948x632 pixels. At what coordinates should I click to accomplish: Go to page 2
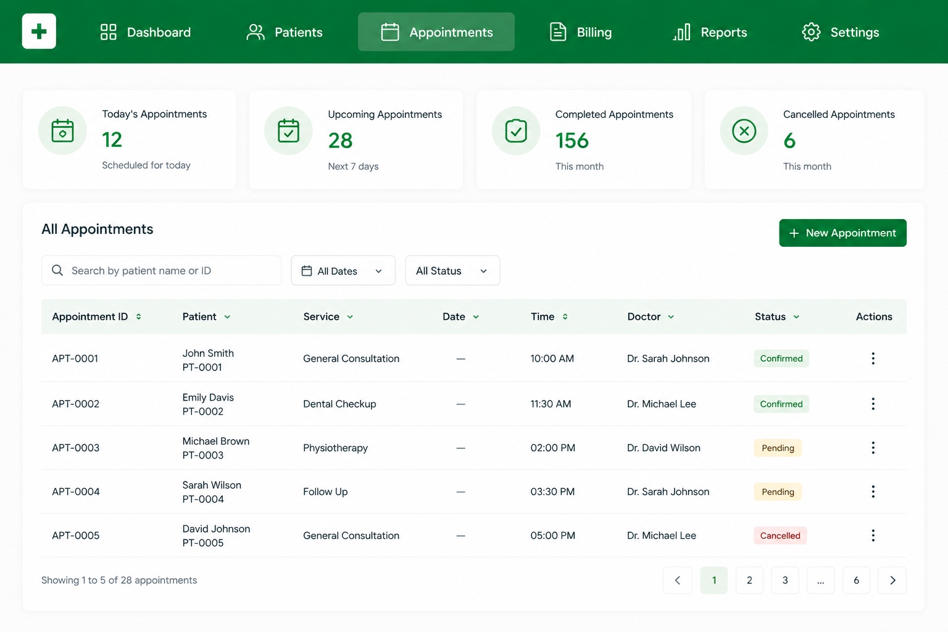coord(749,580)
